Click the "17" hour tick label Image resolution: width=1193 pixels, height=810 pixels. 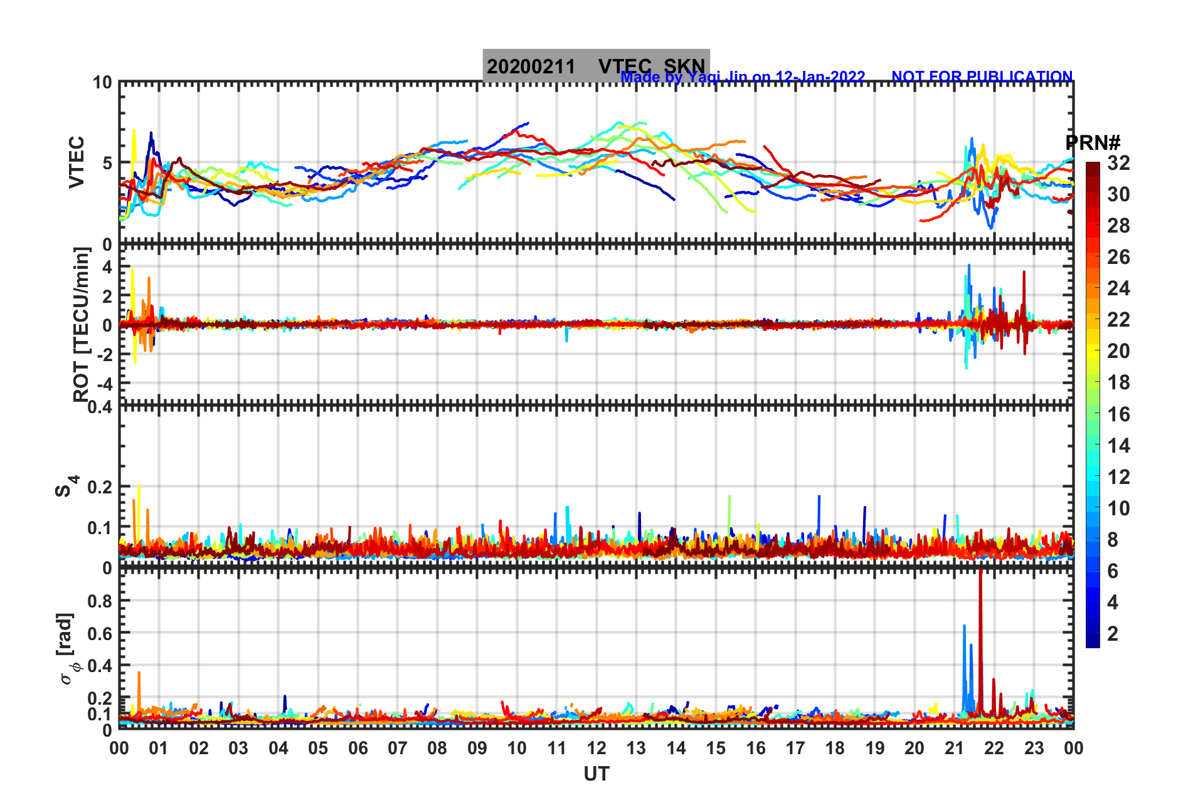[x=795, y=748]
